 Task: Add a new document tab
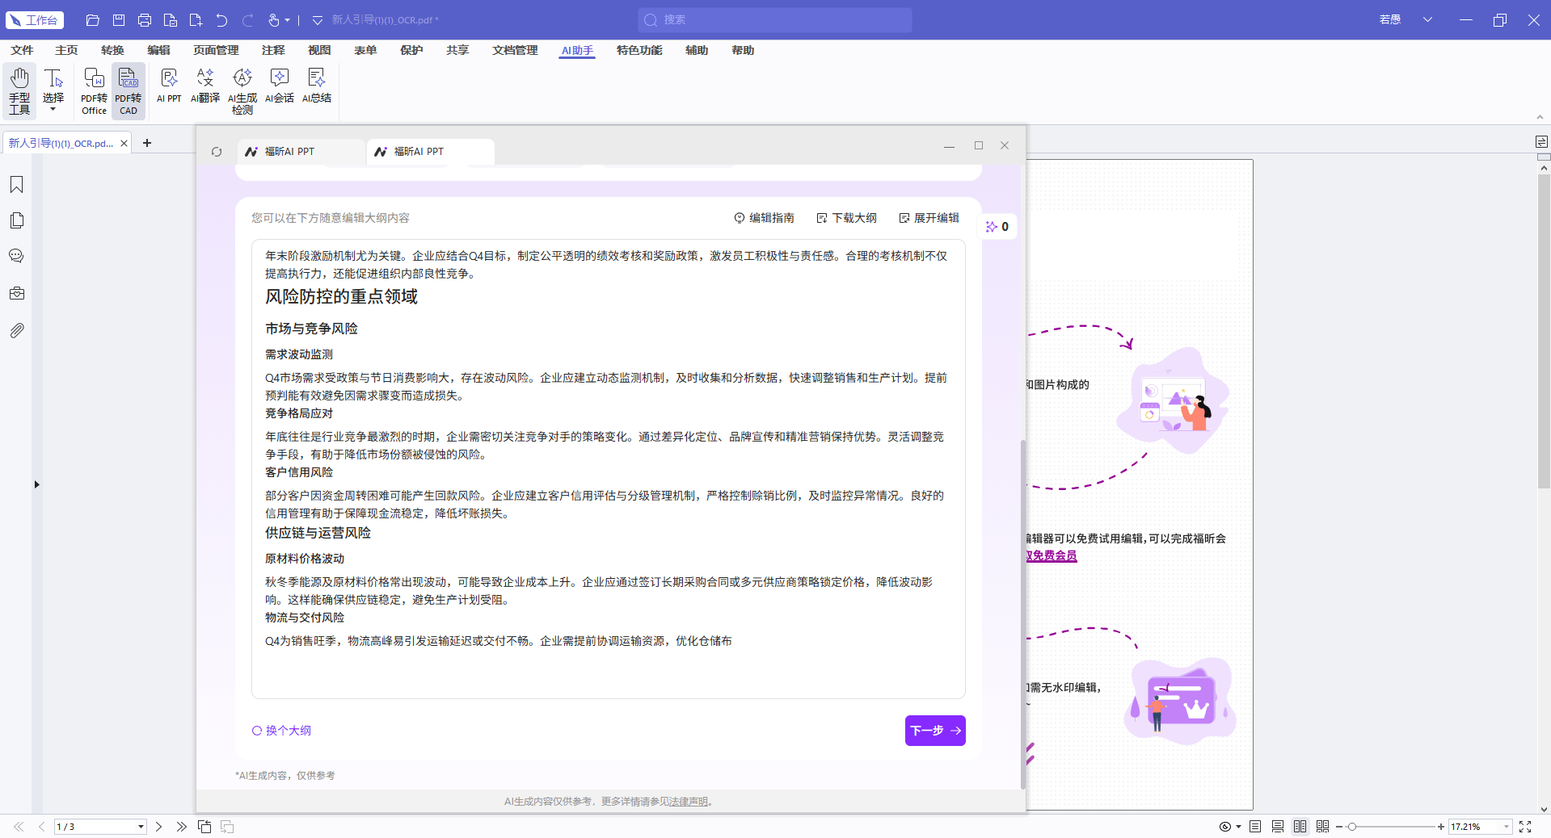coord(147,143)
